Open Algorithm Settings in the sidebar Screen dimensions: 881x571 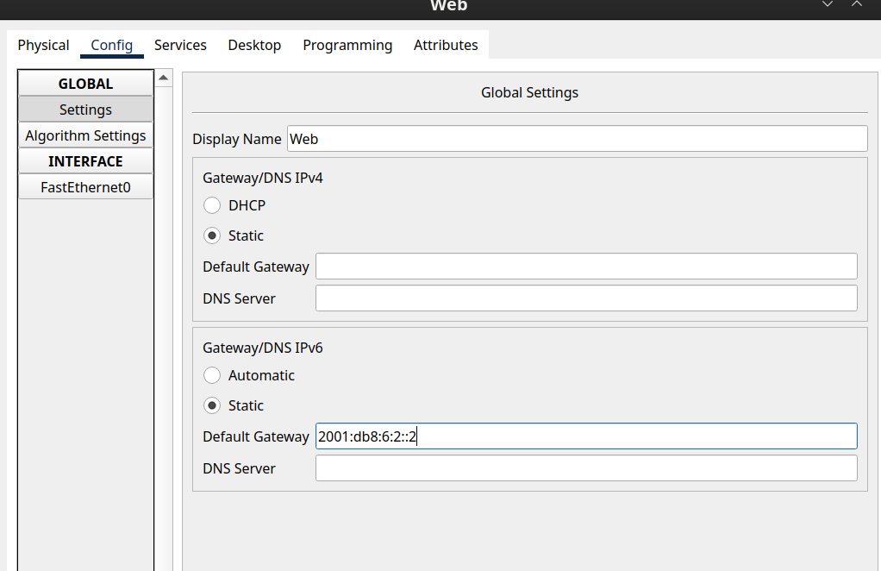85,135
